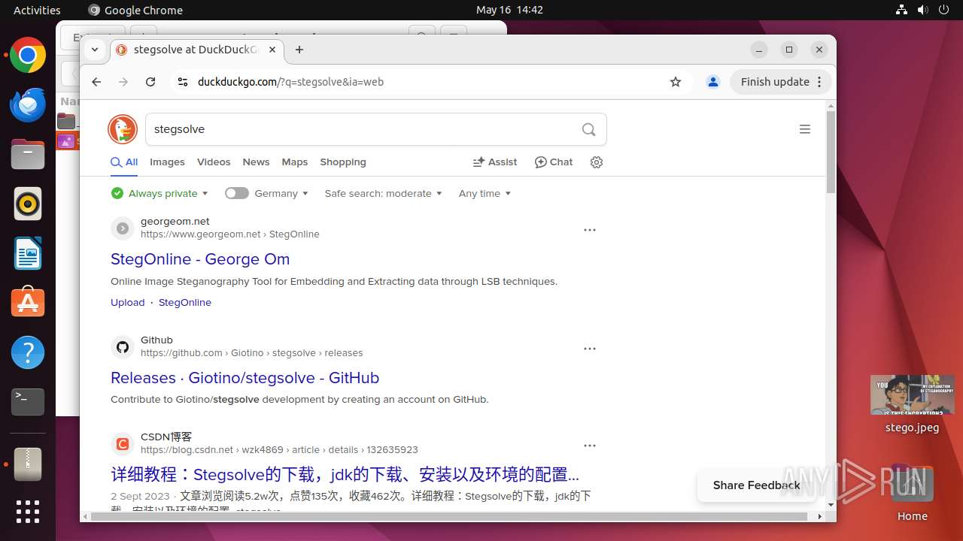Switch to the Videos tab

coord(214,162)
